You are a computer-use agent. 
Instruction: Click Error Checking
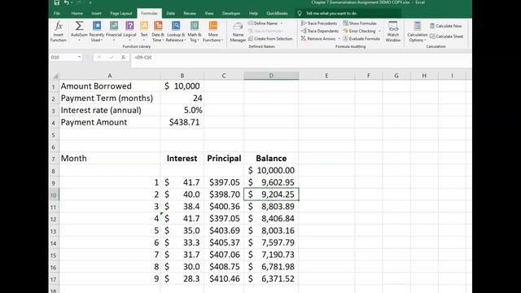[359, 31]
